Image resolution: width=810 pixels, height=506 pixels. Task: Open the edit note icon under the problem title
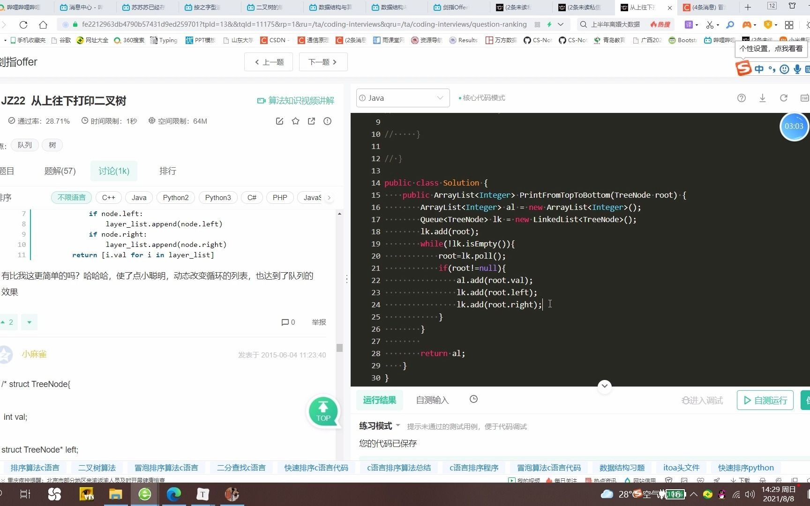tap(279, 121)
